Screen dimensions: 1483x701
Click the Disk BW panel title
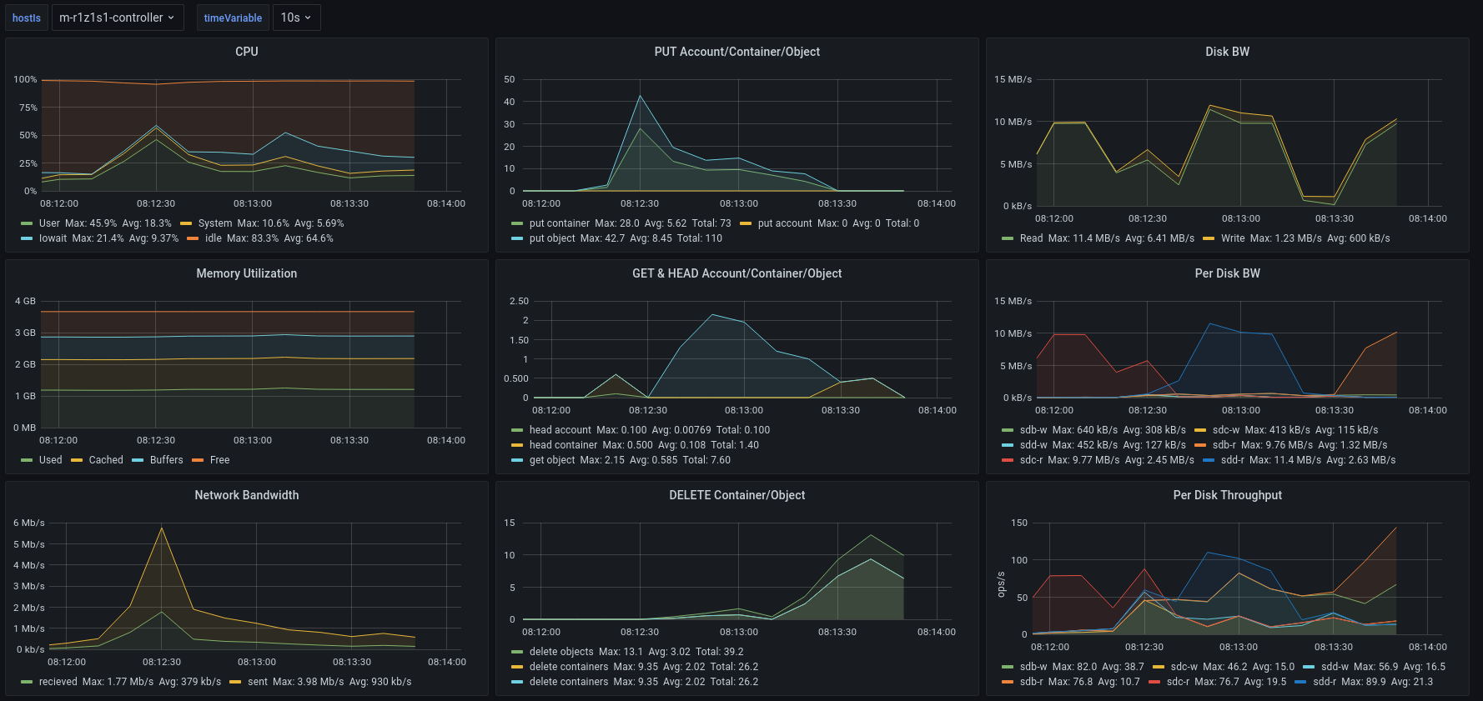(1227, 52)
